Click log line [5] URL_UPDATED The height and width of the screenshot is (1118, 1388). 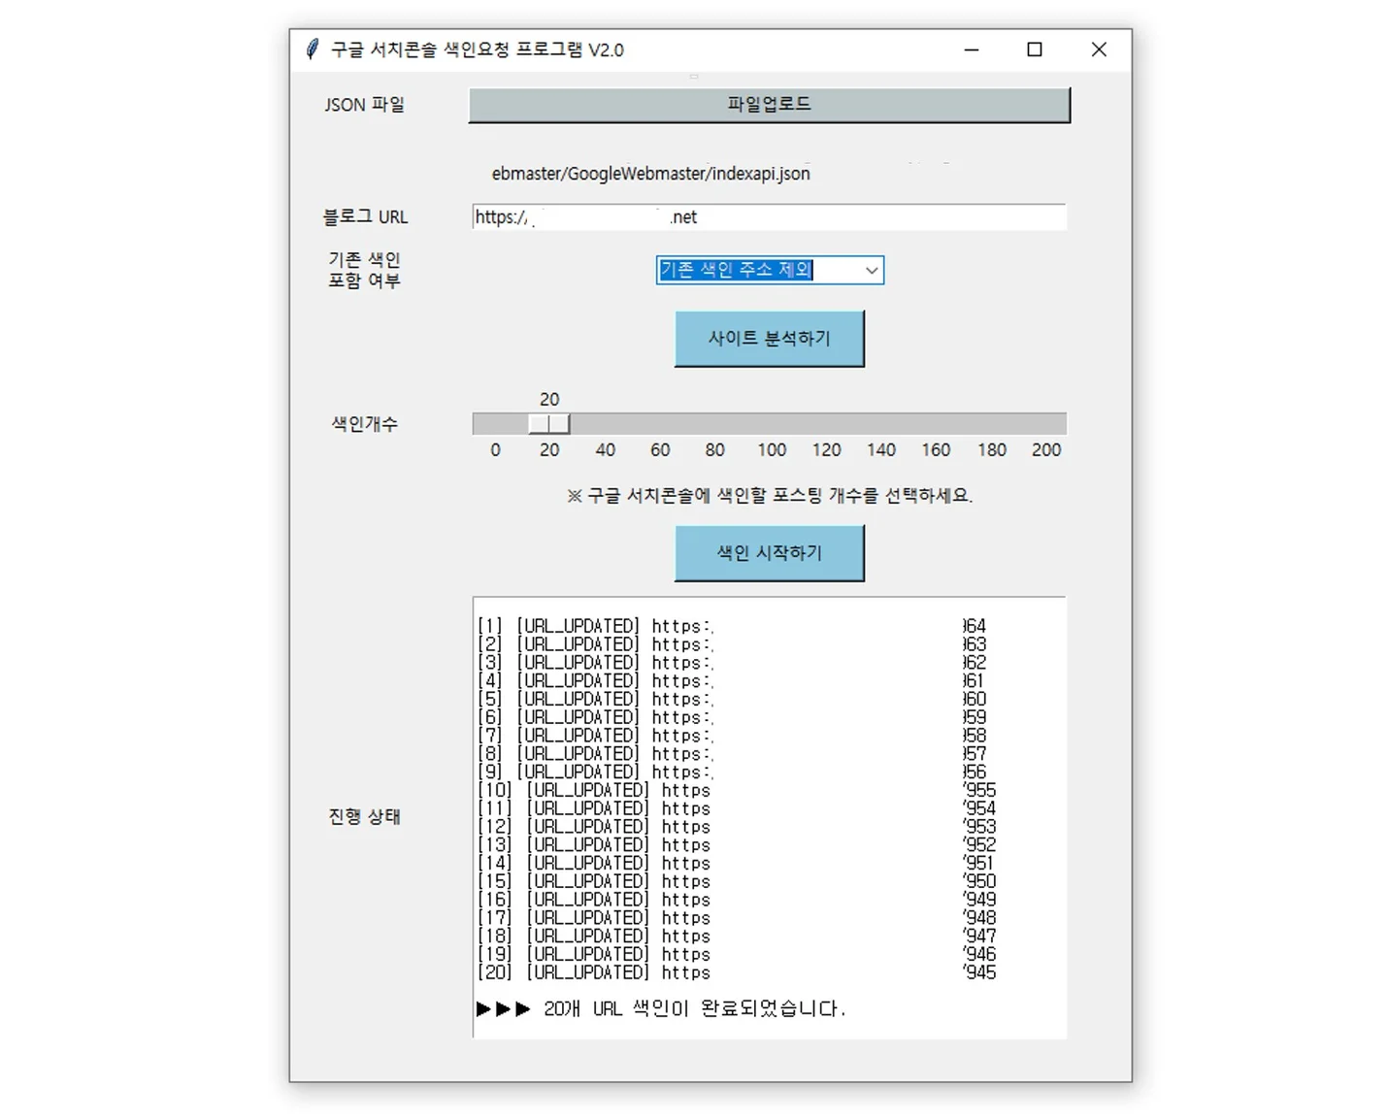tap(732, 700)
